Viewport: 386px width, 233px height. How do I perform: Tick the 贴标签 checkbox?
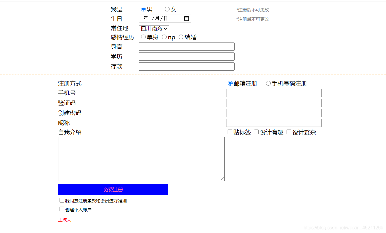tap(230, 132)
